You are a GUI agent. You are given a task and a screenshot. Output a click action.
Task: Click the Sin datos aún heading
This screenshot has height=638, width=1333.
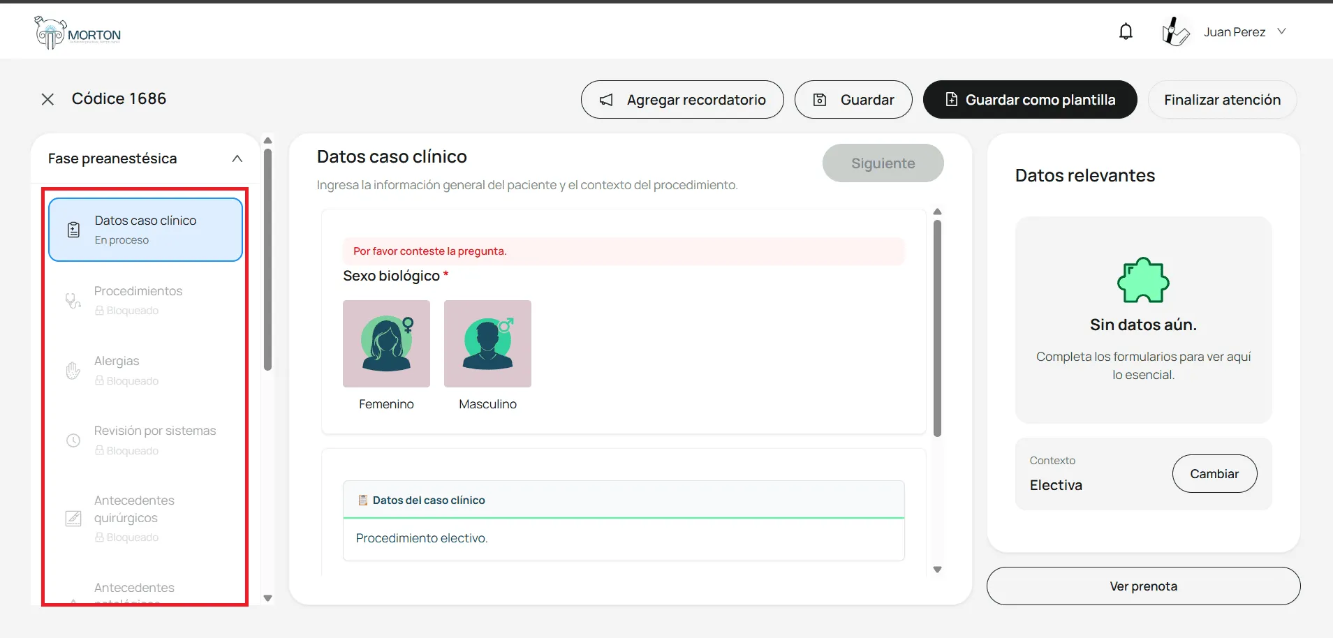1143,325
